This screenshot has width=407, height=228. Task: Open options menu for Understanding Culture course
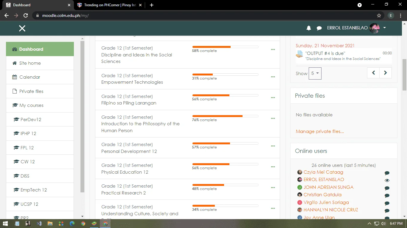pos(273,208)
